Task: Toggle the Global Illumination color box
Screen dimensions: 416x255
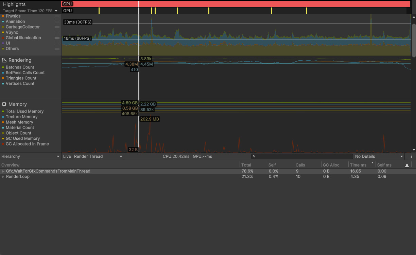Action: click(x=3, y=38)
